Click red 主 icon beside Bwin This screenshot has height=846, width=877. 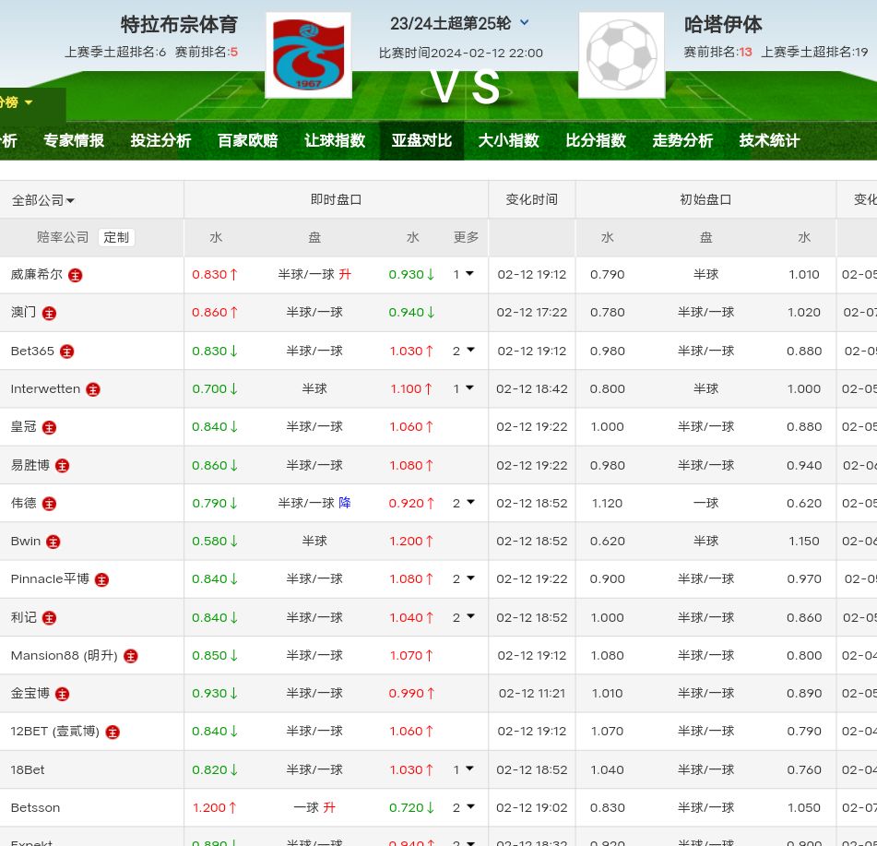point(53,542)
